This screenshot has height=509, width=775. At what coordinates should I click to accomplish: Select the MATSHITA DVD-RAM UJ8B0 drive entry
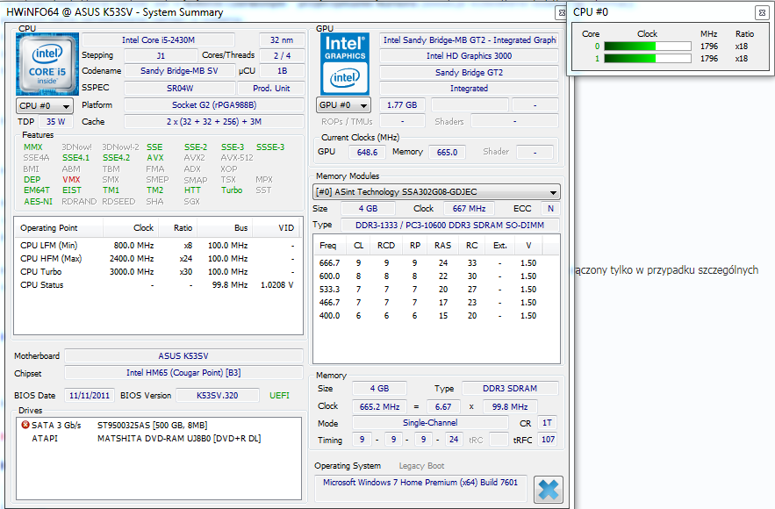pyautogui.click(x=179, y=438)
